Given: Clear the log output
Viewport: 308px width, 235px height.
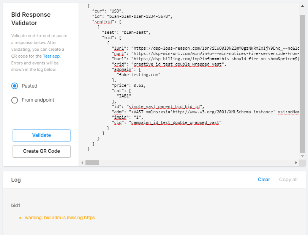Looking at the screenshot, I should click(x=264, y=180).
